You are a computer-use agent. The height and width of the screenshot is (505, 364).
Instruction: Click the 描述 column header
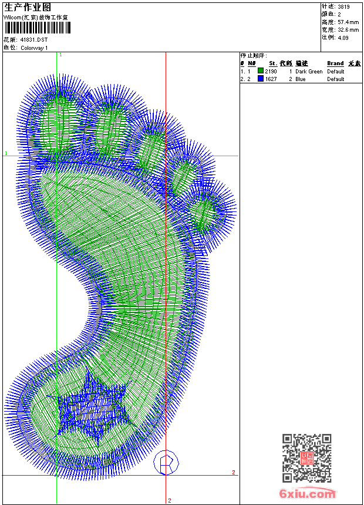pyautogui.click(x=301, y=63)
